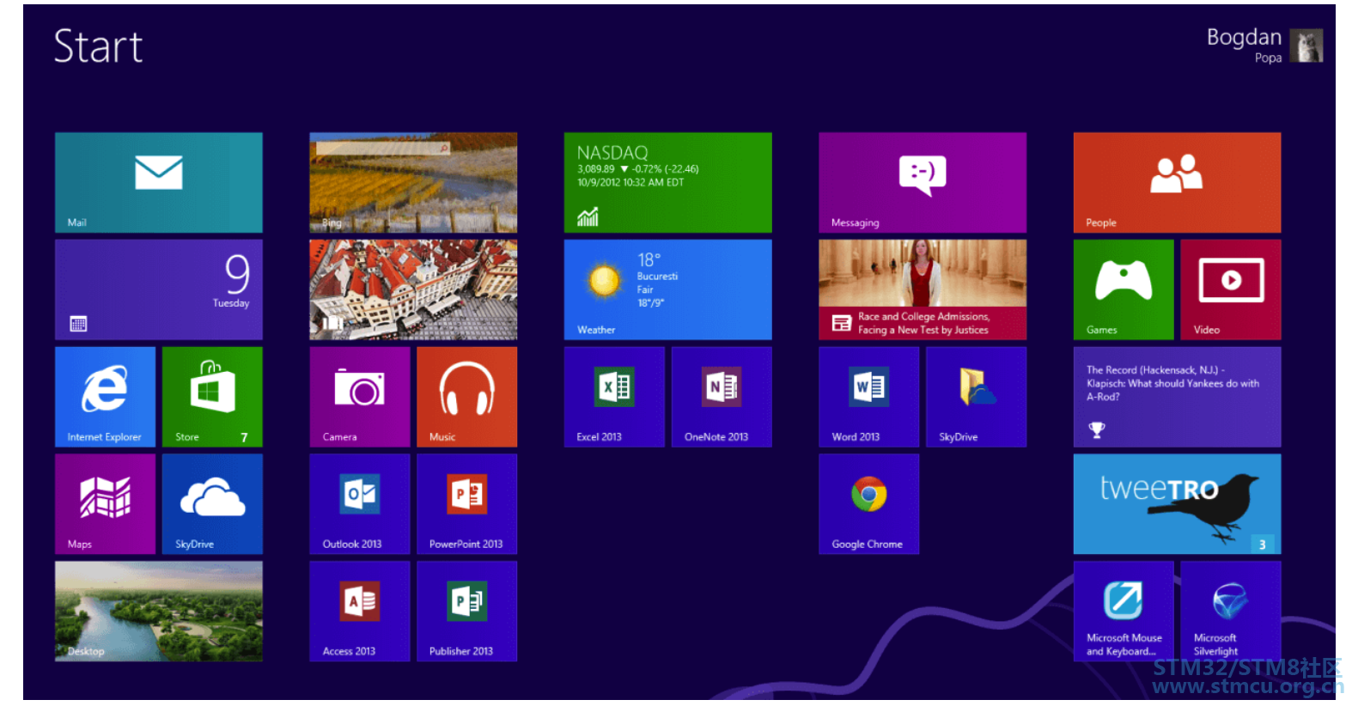Launch PowerPoint 2013 tile

[467, 504]
